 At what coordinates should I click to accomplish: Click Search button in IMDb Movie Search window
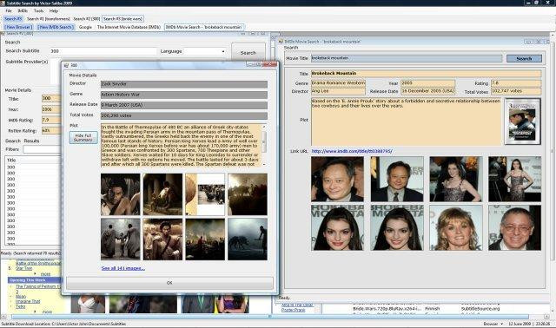(x=524, y=58)
